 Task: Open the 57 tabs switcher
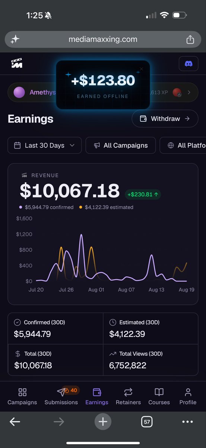pyautogui.click(x=147, y=422)
